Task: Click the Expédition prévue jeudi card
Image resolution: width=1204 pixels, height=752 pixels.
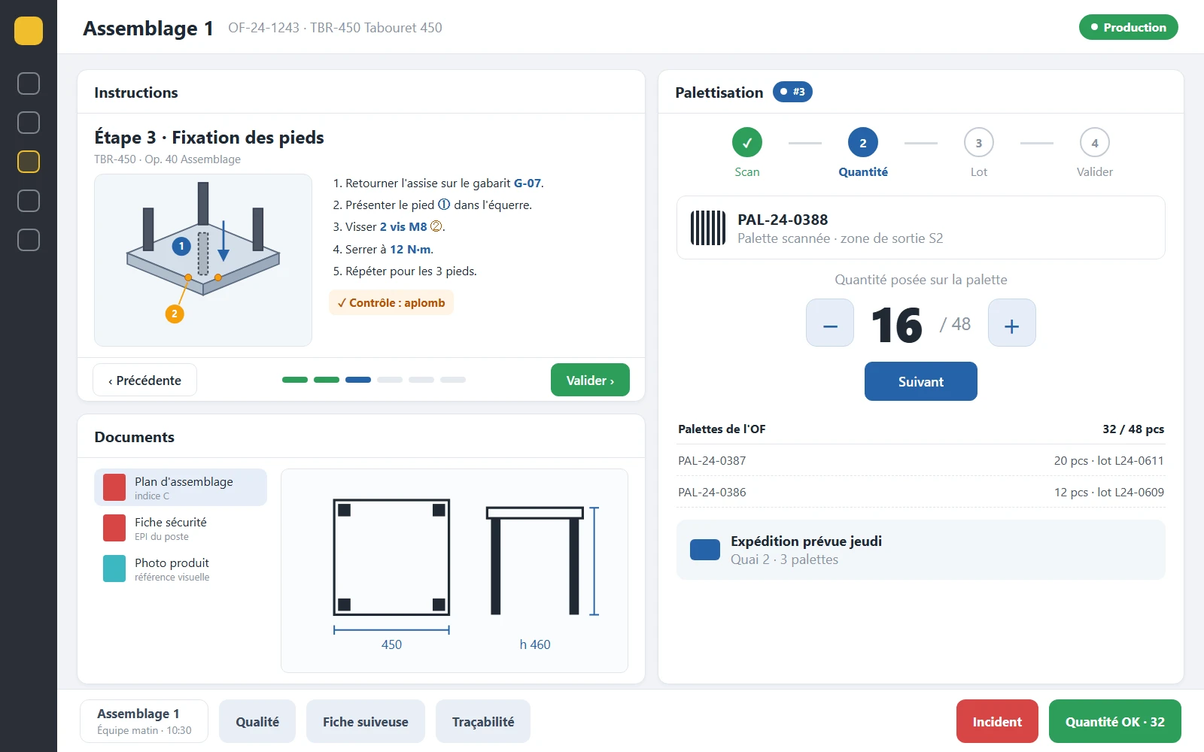Action: coord(921,550)
